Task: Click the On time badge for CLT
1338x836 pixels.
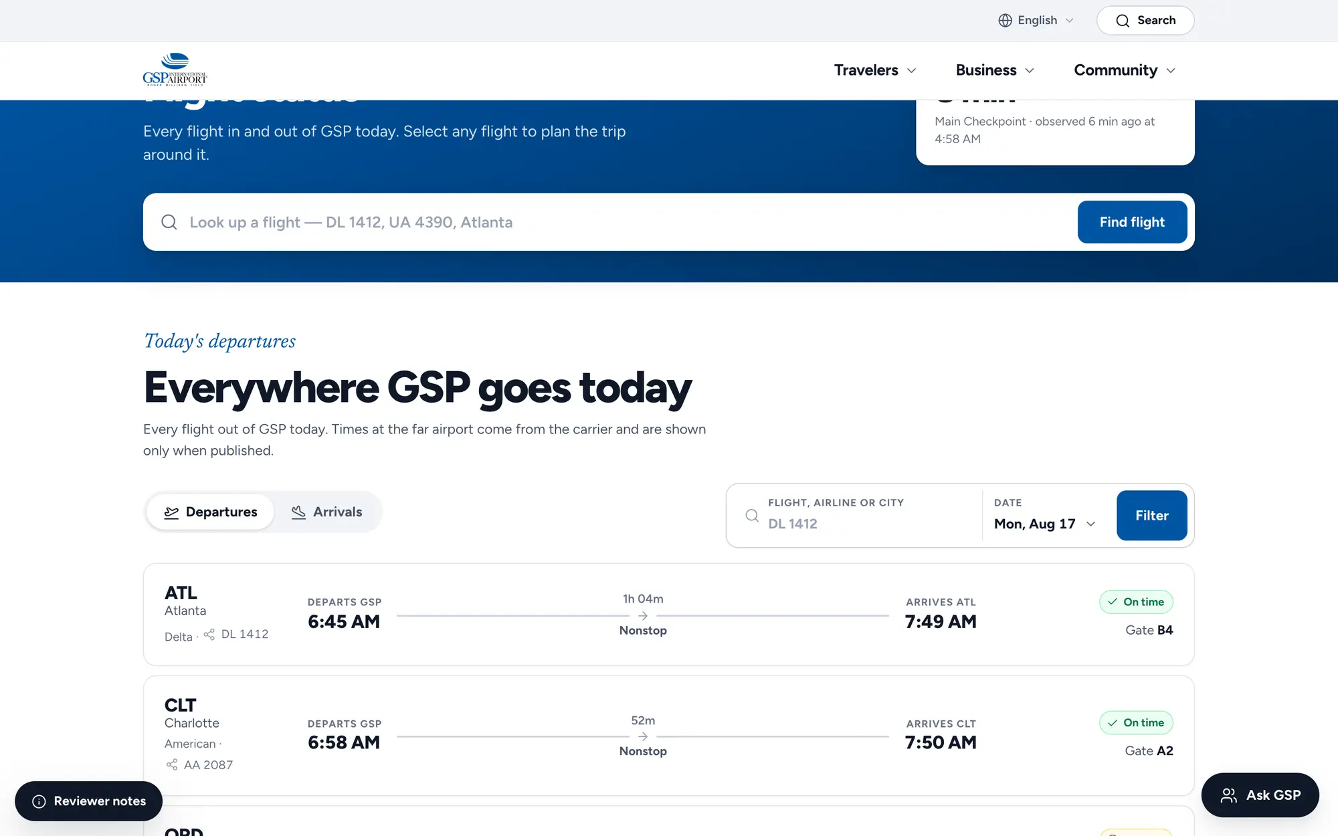Action: (1136, 723)
